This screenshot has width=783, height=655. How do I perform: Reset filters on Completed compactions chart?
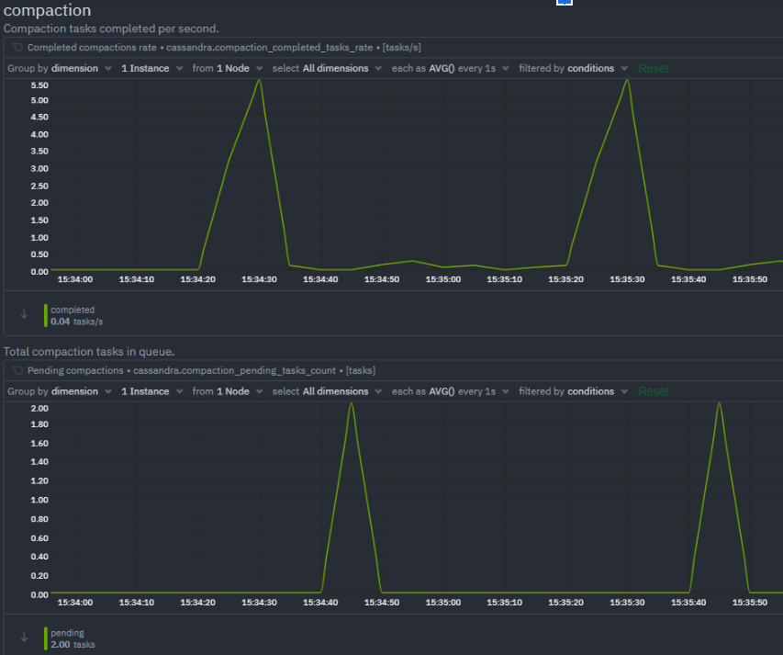654,68
